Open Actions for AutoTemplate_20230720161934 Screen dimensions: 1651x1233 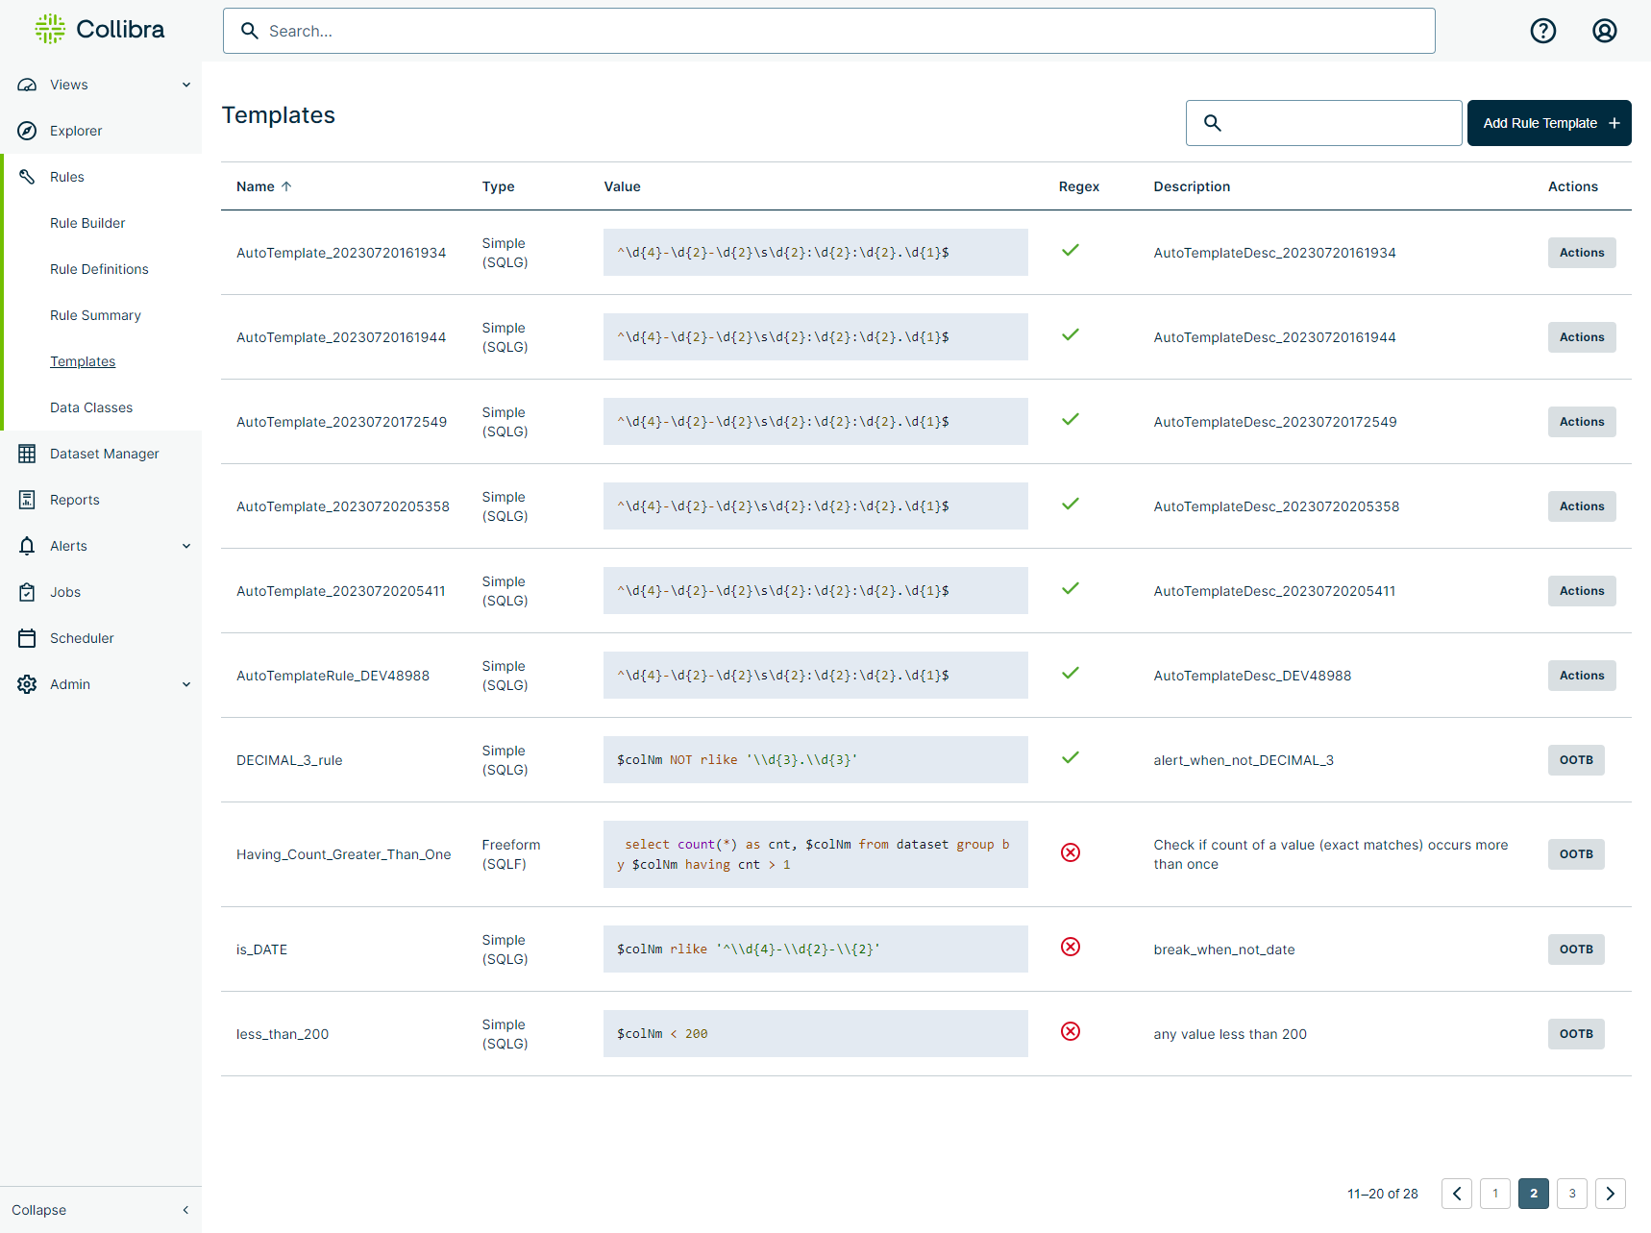(x=1581, y=252)
